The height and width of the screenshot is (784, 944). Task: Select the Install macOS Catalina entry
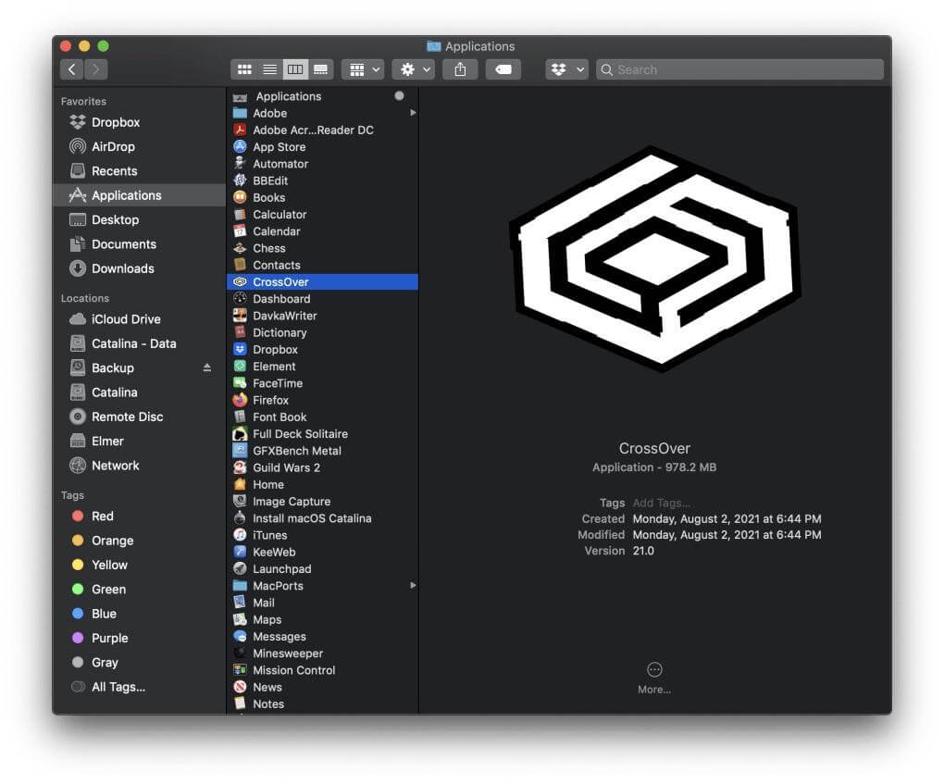pyautogui.click(x=322, y=517)
